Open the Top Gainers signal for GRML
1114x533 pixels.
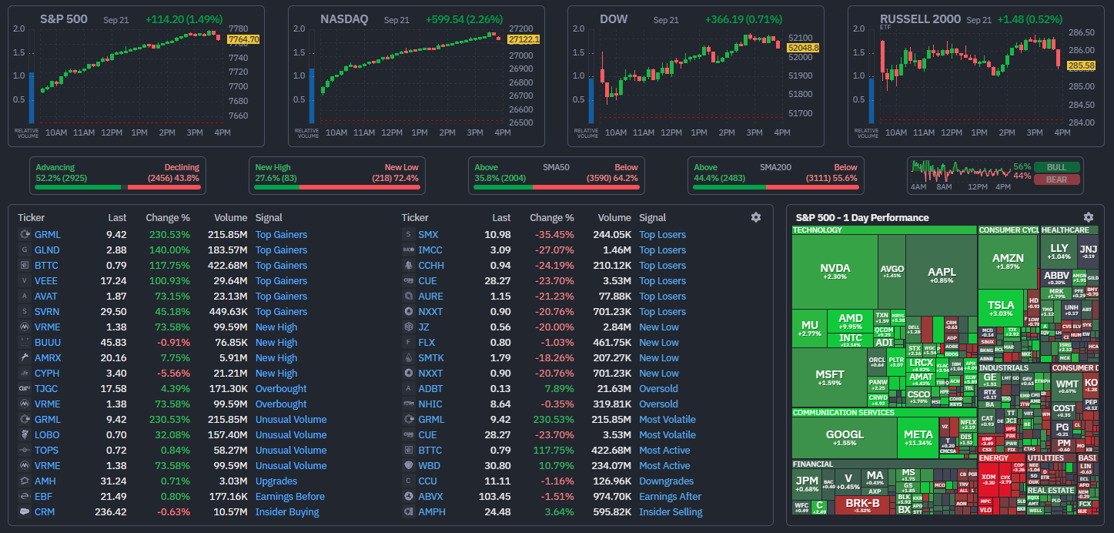(x=281, y=234)
